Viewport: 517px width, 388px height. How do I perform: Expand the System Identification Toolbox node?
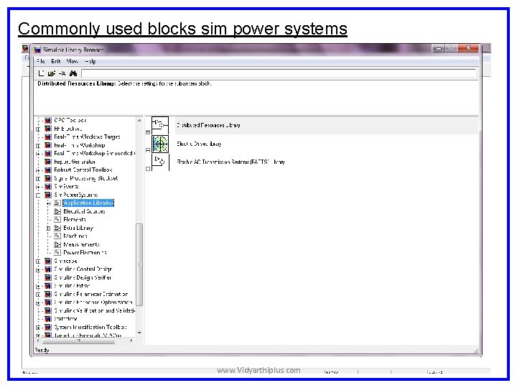38,328
